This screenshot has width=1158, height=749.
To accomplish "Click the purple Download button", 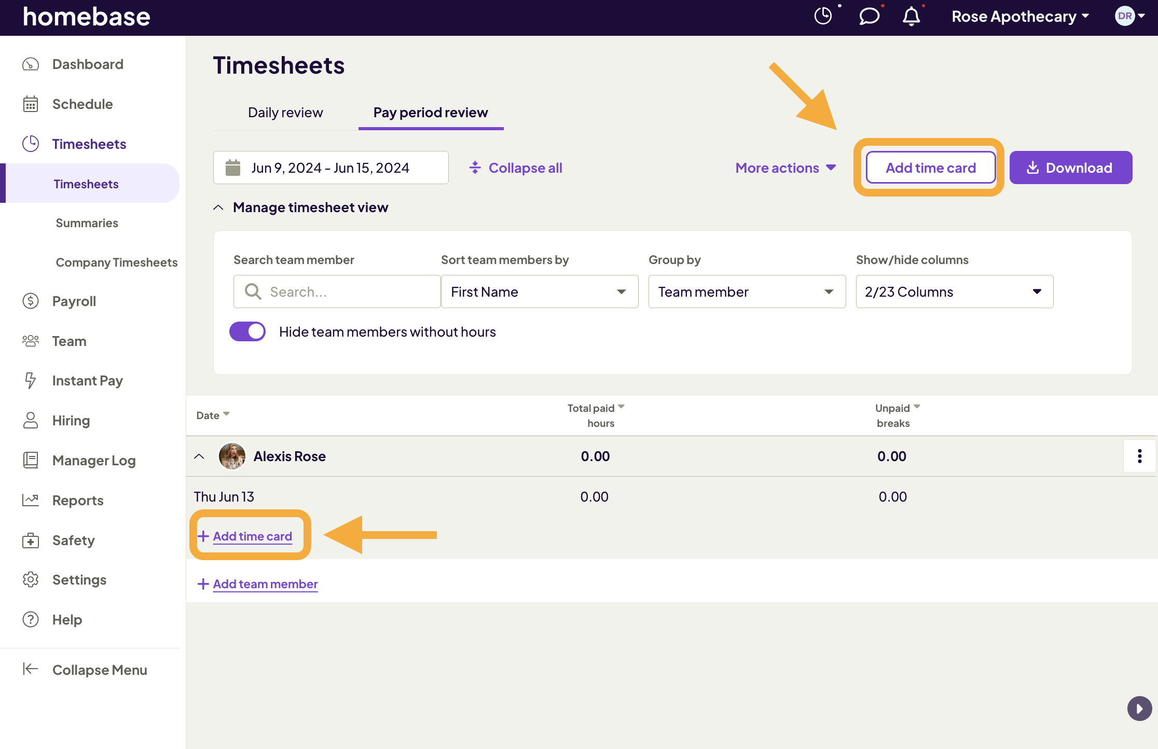I will pos(1070,168).
